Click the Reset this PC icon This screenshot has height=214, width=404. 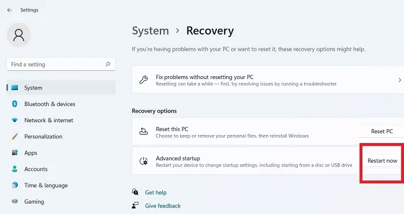tap(144, 132)
